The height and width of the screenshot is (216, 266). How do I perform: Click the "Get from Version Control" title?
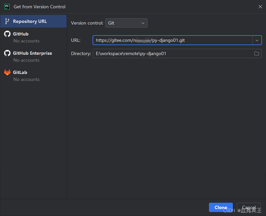point(39,7)
